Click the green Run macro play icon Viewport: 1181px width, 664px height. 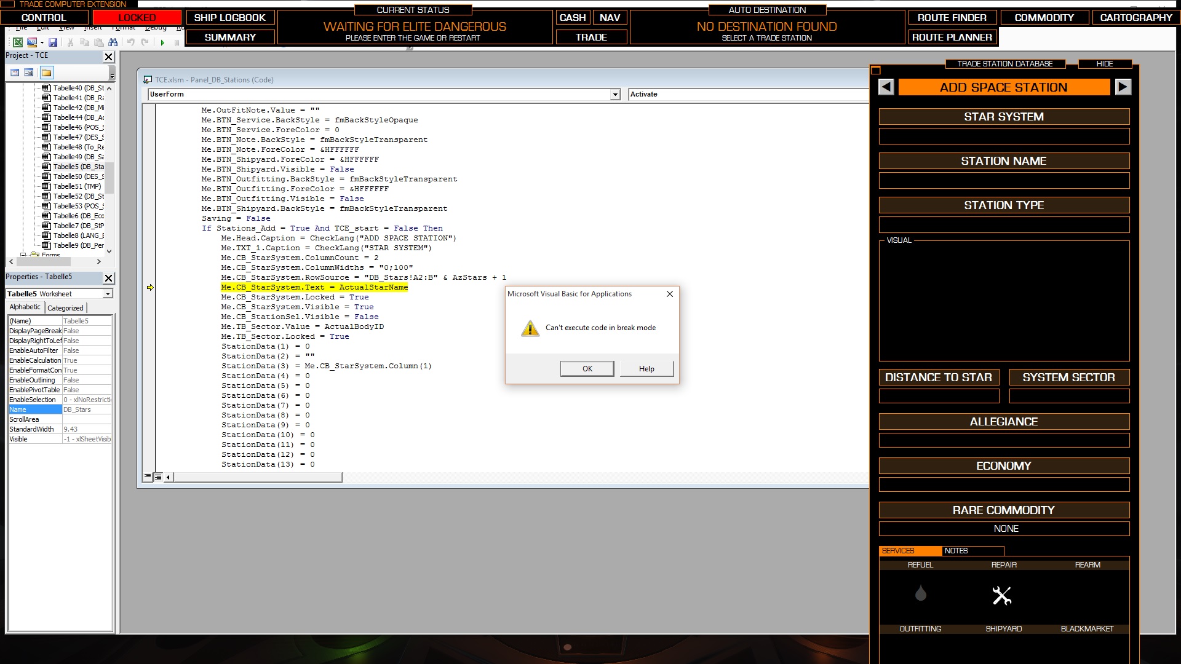[162, 42]
